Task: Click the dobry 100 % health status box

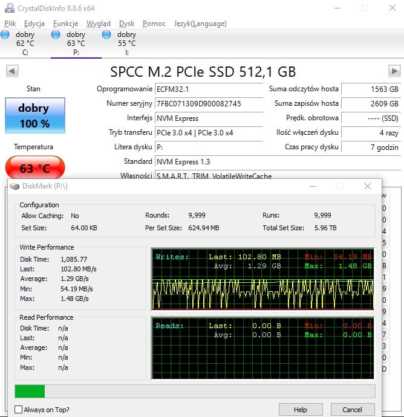Action: 35,115
